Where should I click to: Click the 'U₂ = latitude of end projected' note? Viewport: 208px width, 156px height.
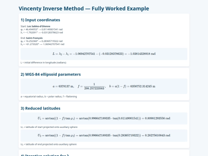click(x=49, y=144)
